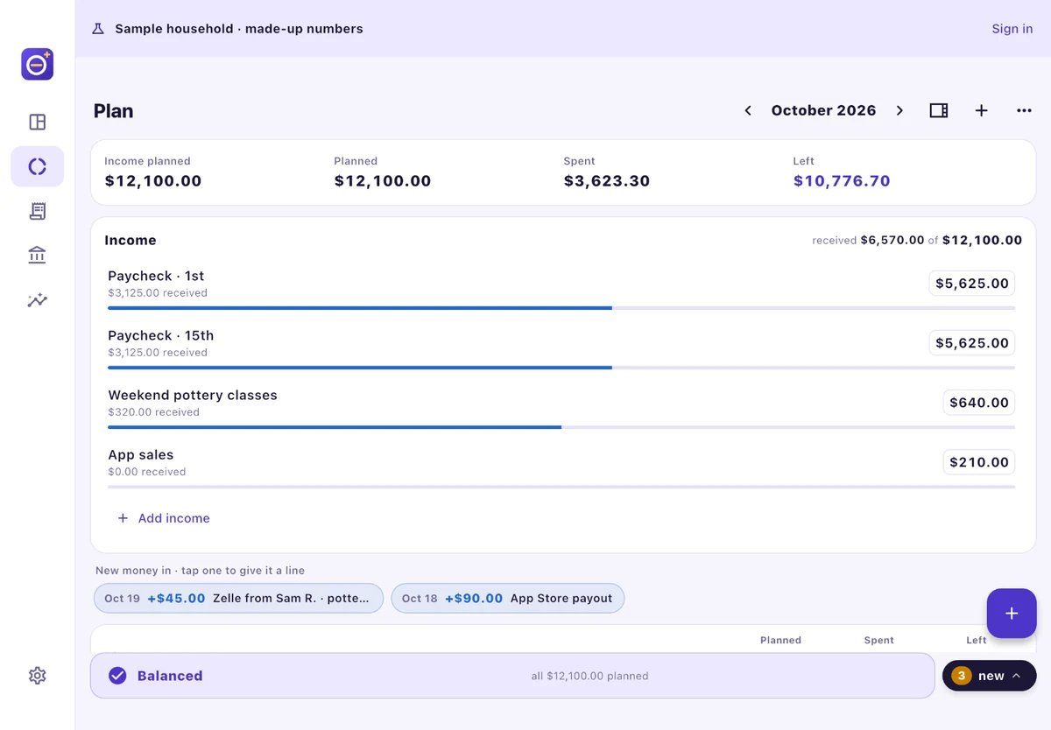Toggle the side panel layout icon
The width and height of the screenshot is (1051, 730).
tap(939, 110)
